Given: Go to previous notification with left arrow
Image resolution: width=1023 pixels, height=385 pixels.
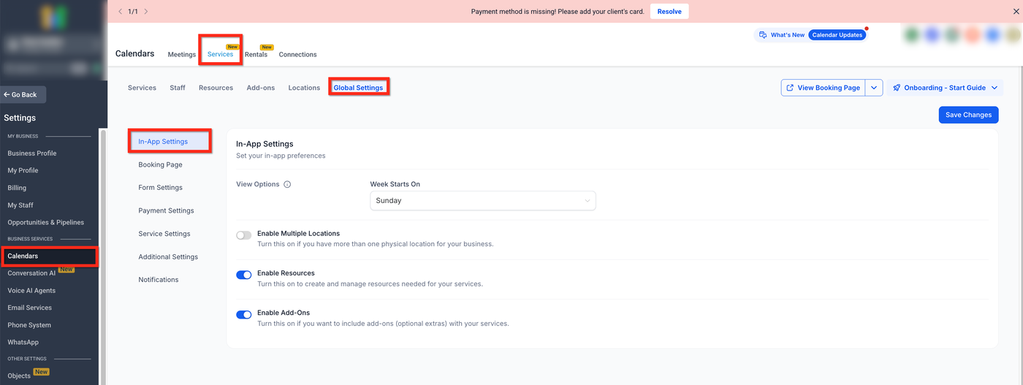Looking at the screenshot, I should (121, 12).
